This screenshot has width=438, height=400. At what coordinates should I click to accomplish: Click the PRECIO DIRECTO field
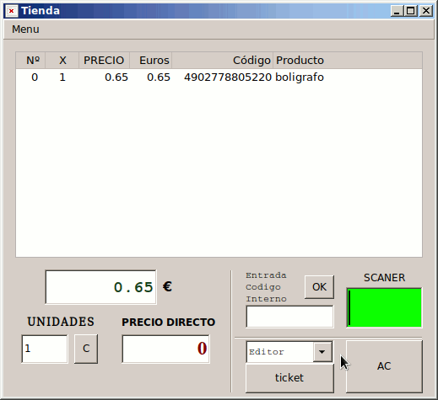pyautogui.click(x=166, y=349)
